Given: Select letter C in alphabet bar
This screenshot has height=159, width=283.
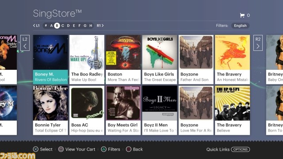Looking at the screenshot, I should point(63,26).
